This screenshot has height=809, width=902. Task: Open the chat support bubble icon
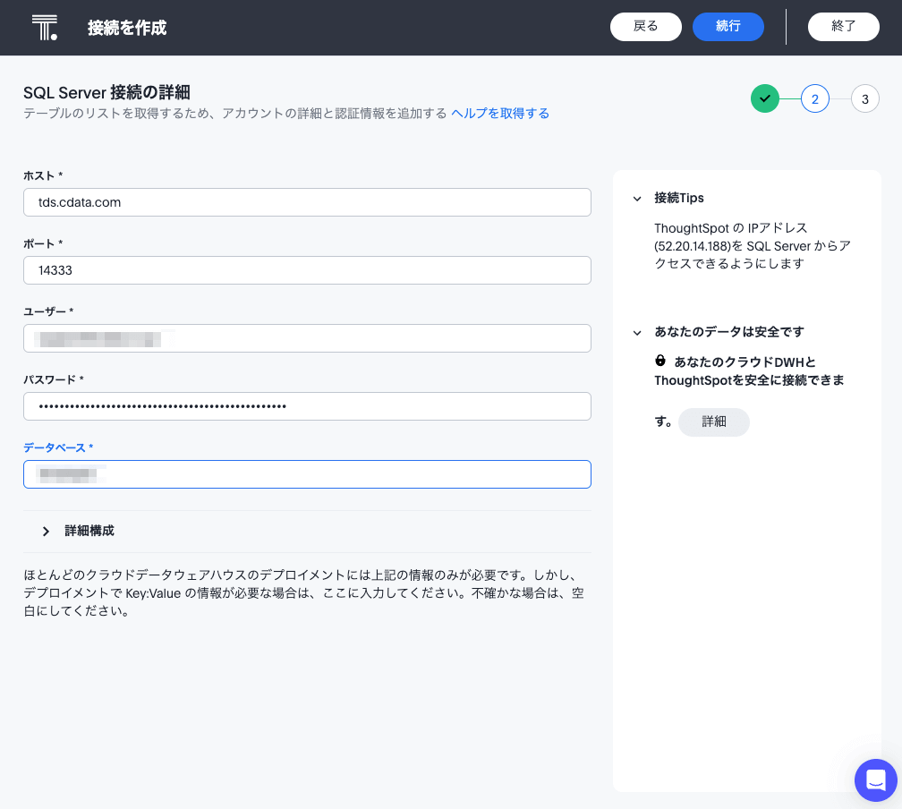(875, 780)
